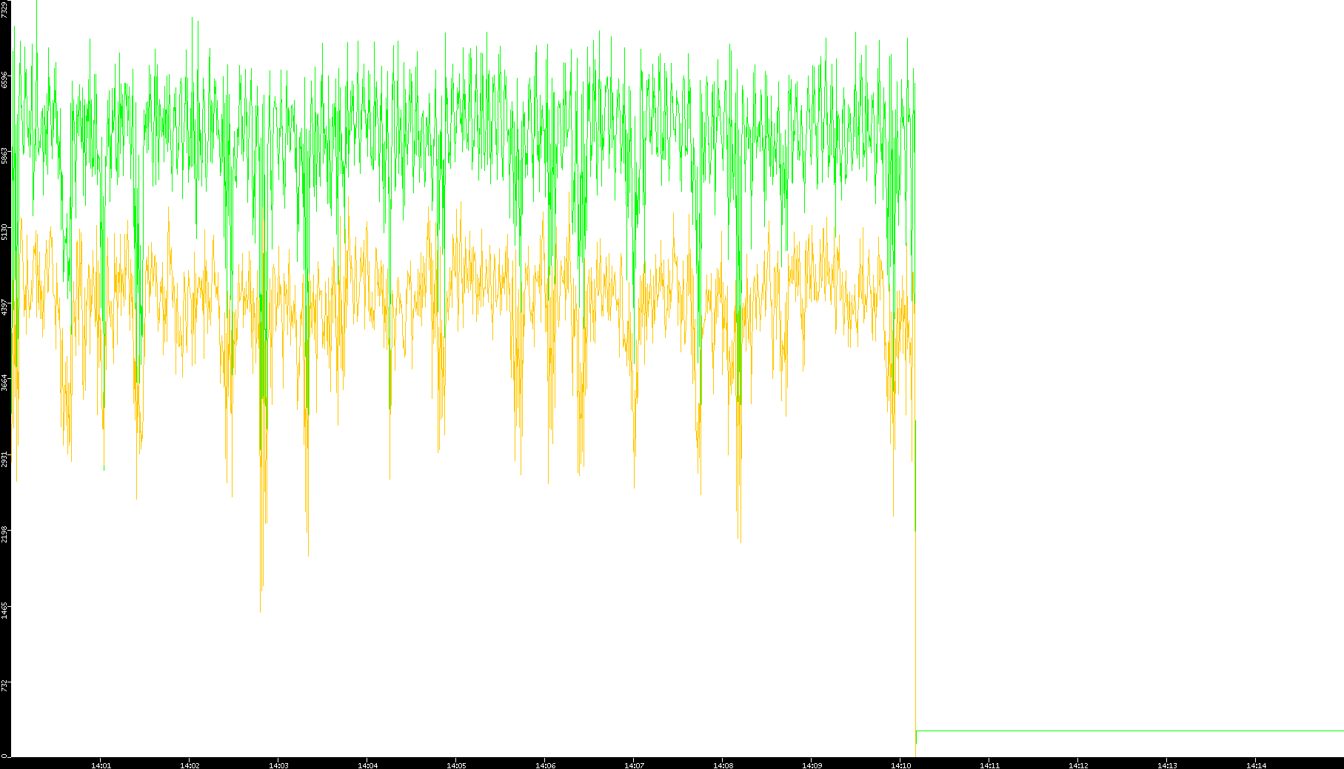The image size is (1344, 769).
Task: Select the 5863 value on vertical axis
Action: 5,155
